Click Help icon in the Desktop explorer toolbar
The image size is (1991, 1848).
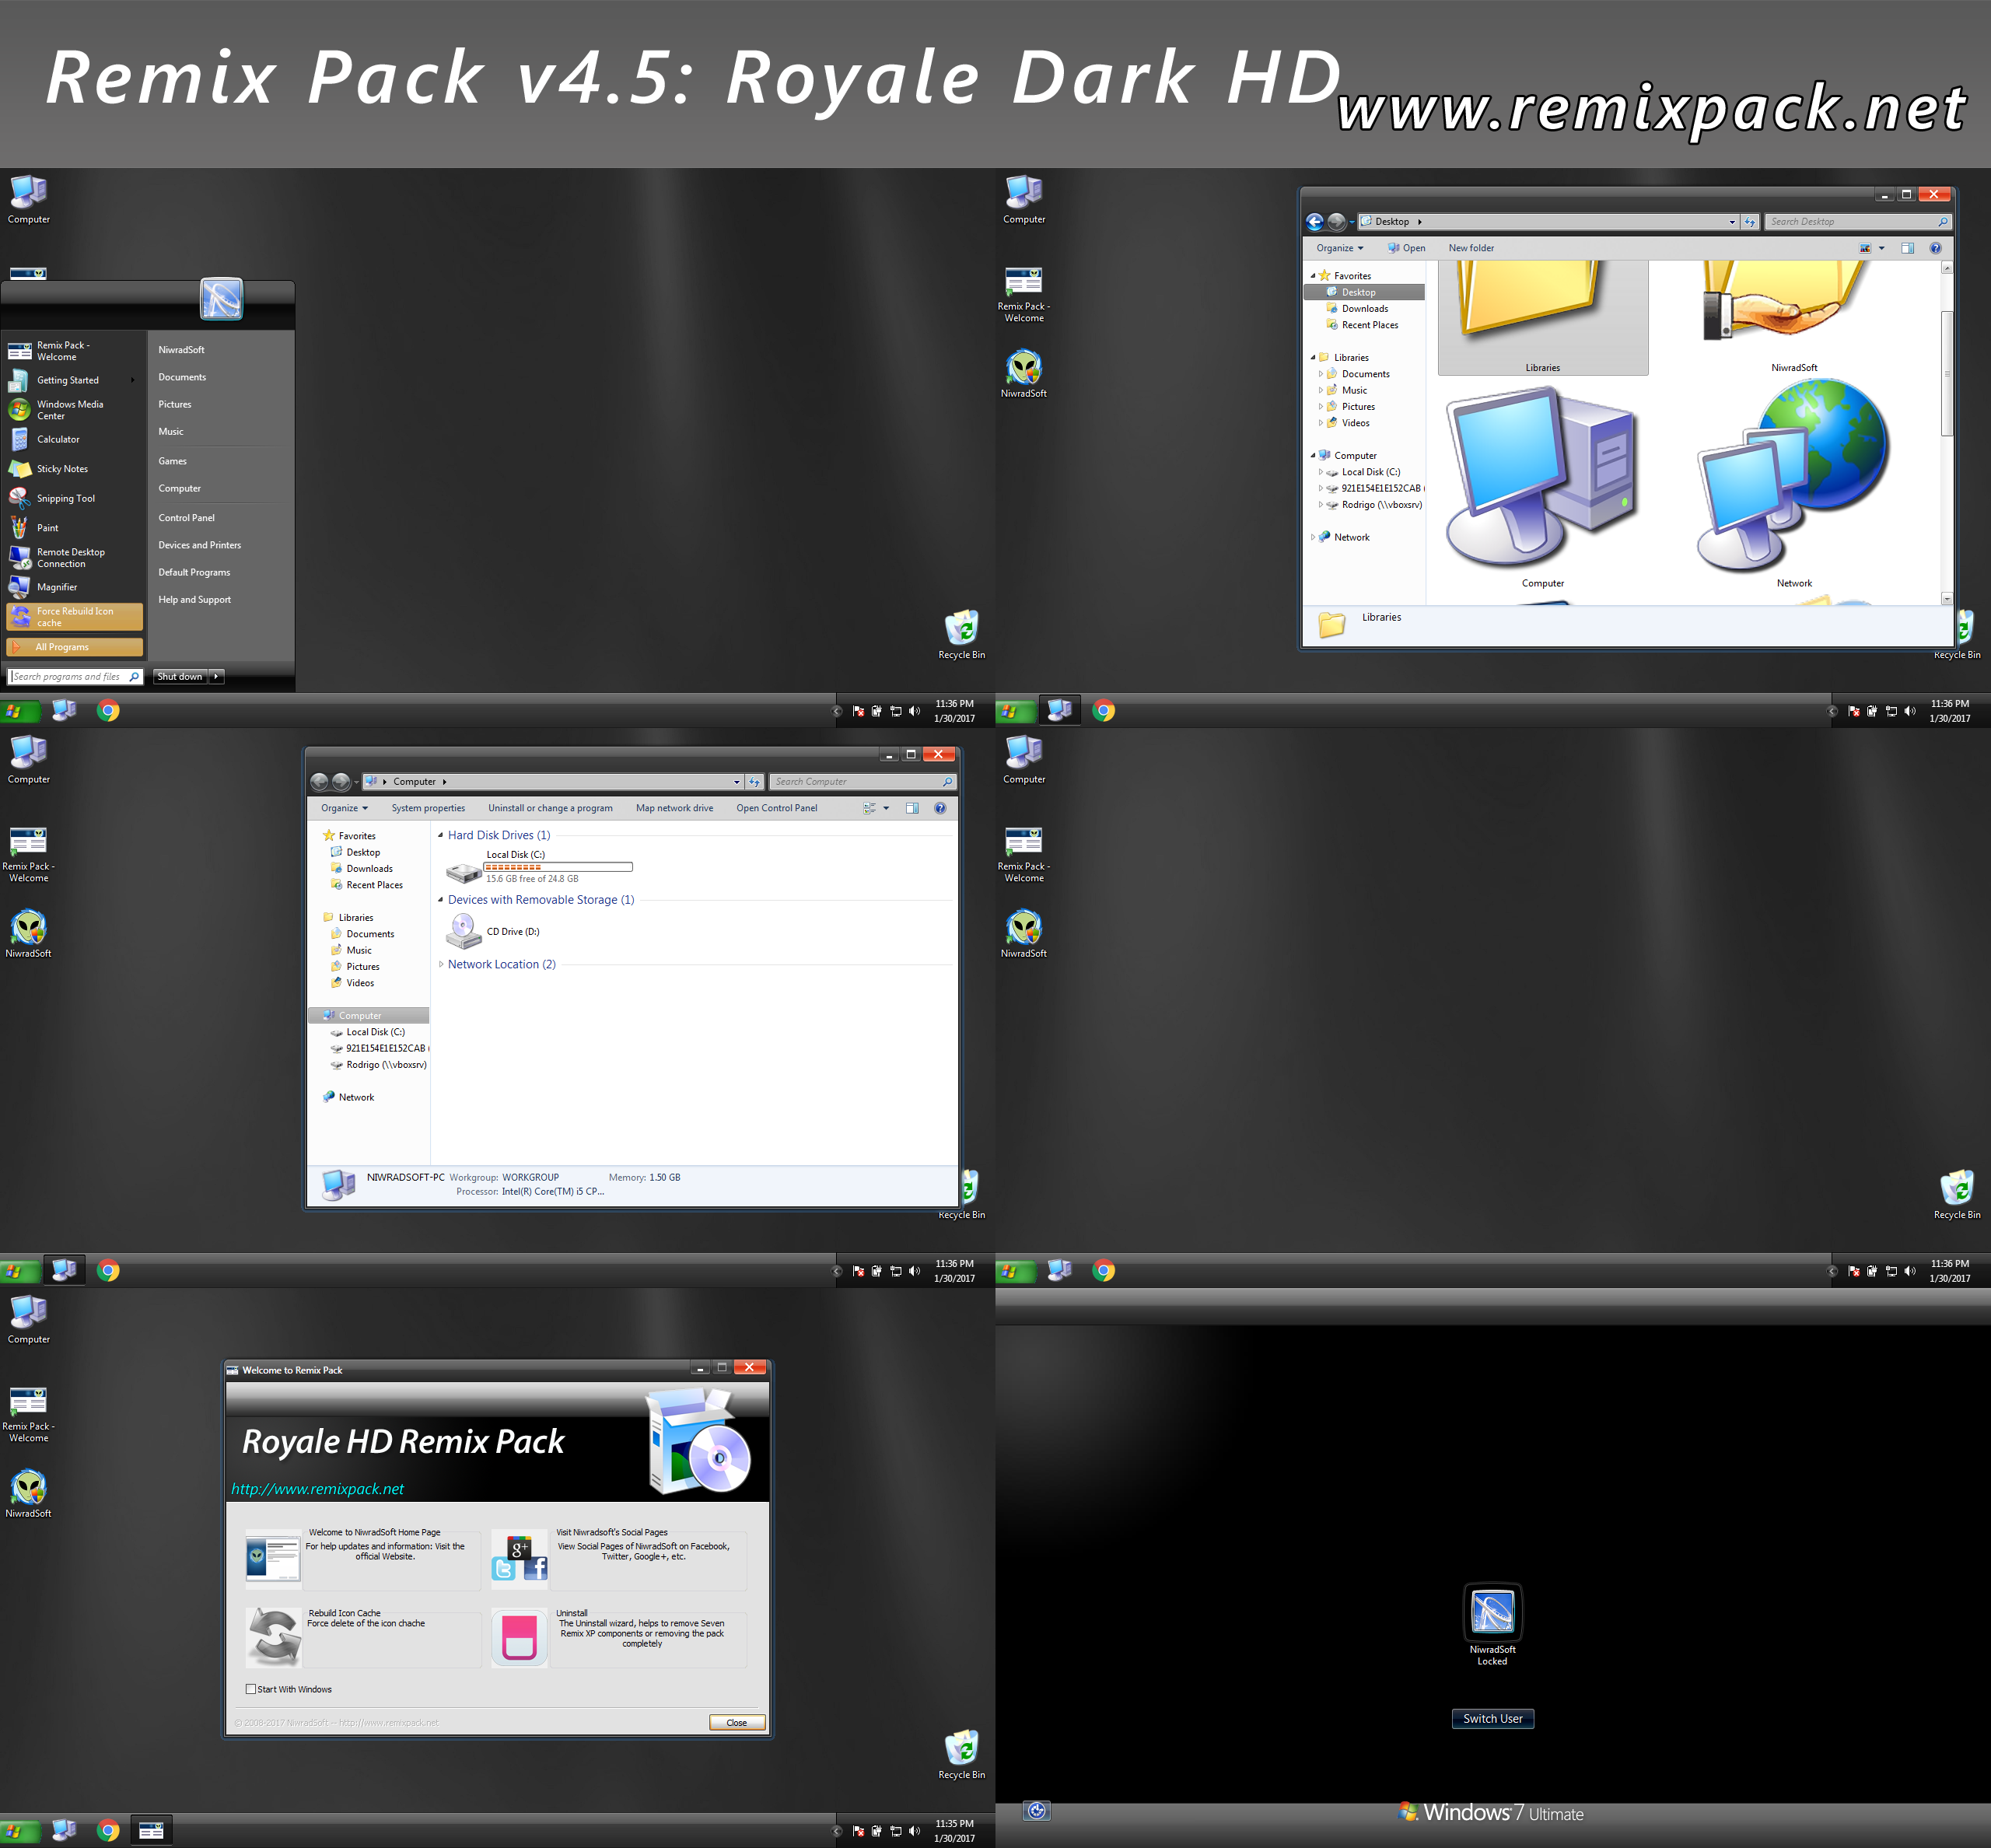(1935, 248)
